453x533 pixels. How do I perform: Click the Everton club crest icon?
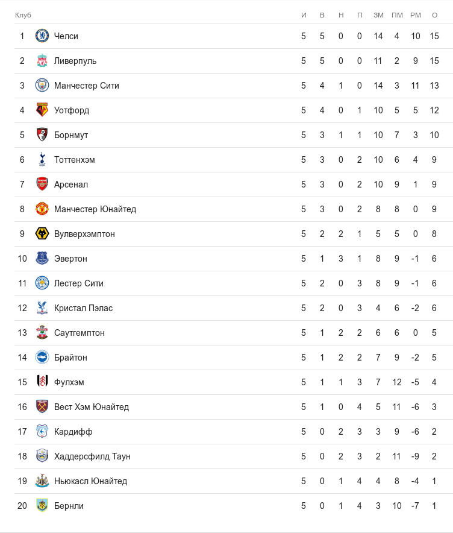pyautogui.click(x=42, y=259)
